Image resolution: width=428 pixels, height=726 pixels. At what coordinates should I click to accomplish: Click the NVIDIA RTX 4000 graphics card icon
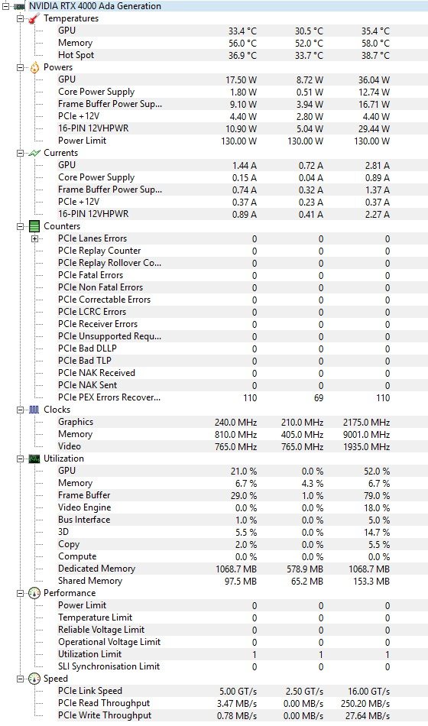click(x=19, y=6)
